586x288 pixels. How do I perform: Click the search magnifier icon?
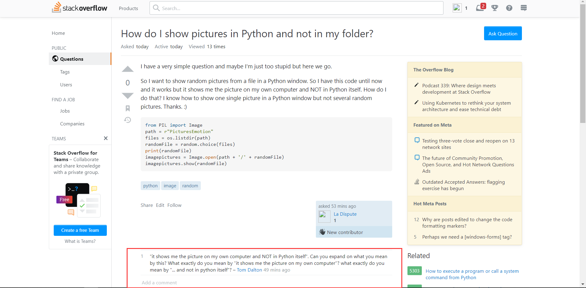156,8
